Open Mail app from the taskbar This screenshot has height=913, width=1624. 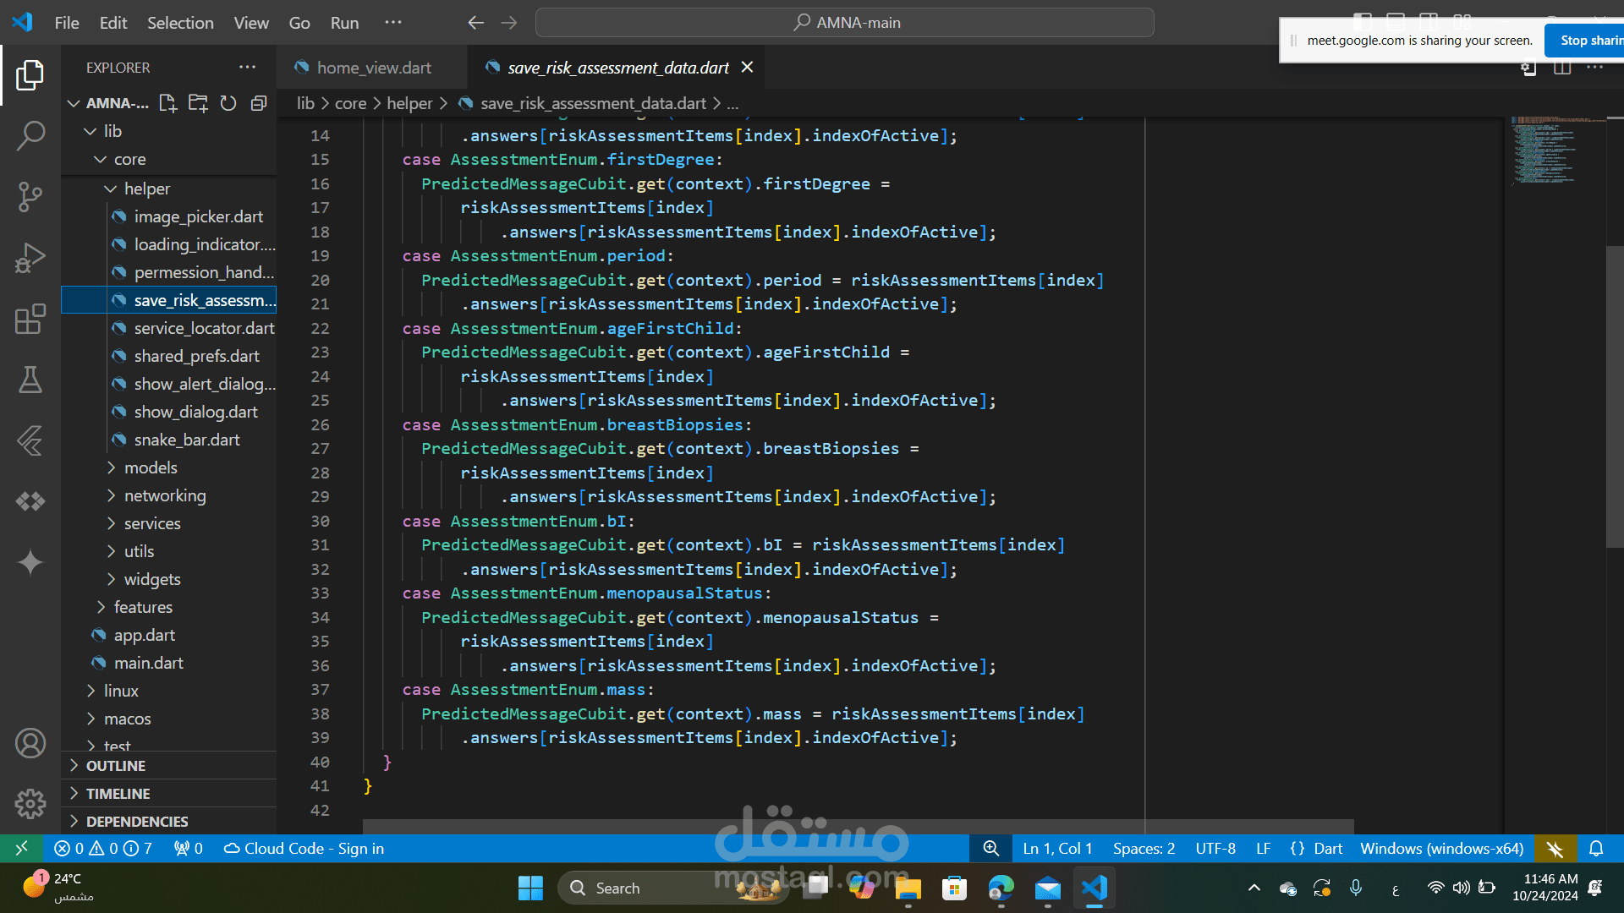coord(1047,888)
